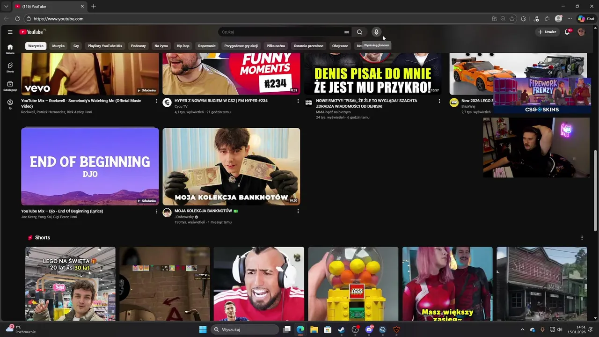Open the Windows Start menu
The height and width of the screenshot is (337, 599).
point(203,330)
